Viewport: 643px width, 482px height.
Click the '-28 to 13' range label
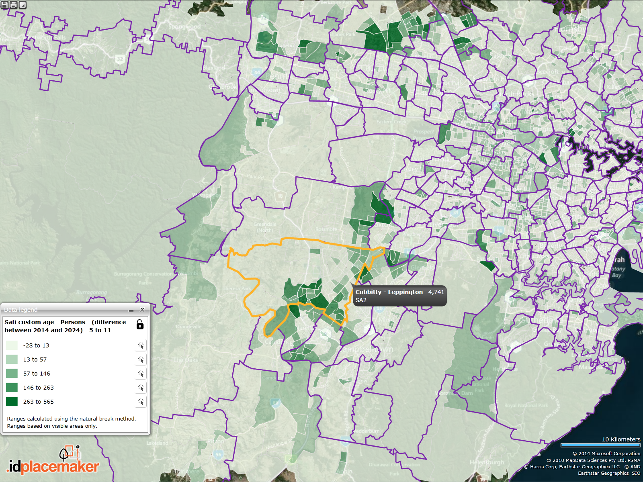coord(36,345)
